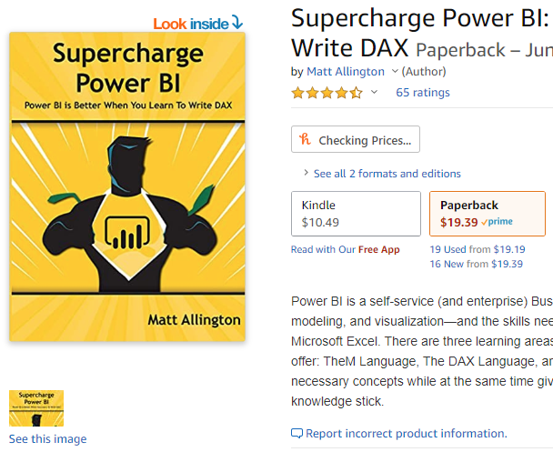This screenshot has height=452, width=553.
Task: Expand See all 2 formats and editions
Action: pyautogui.click(x=387, y=174)
